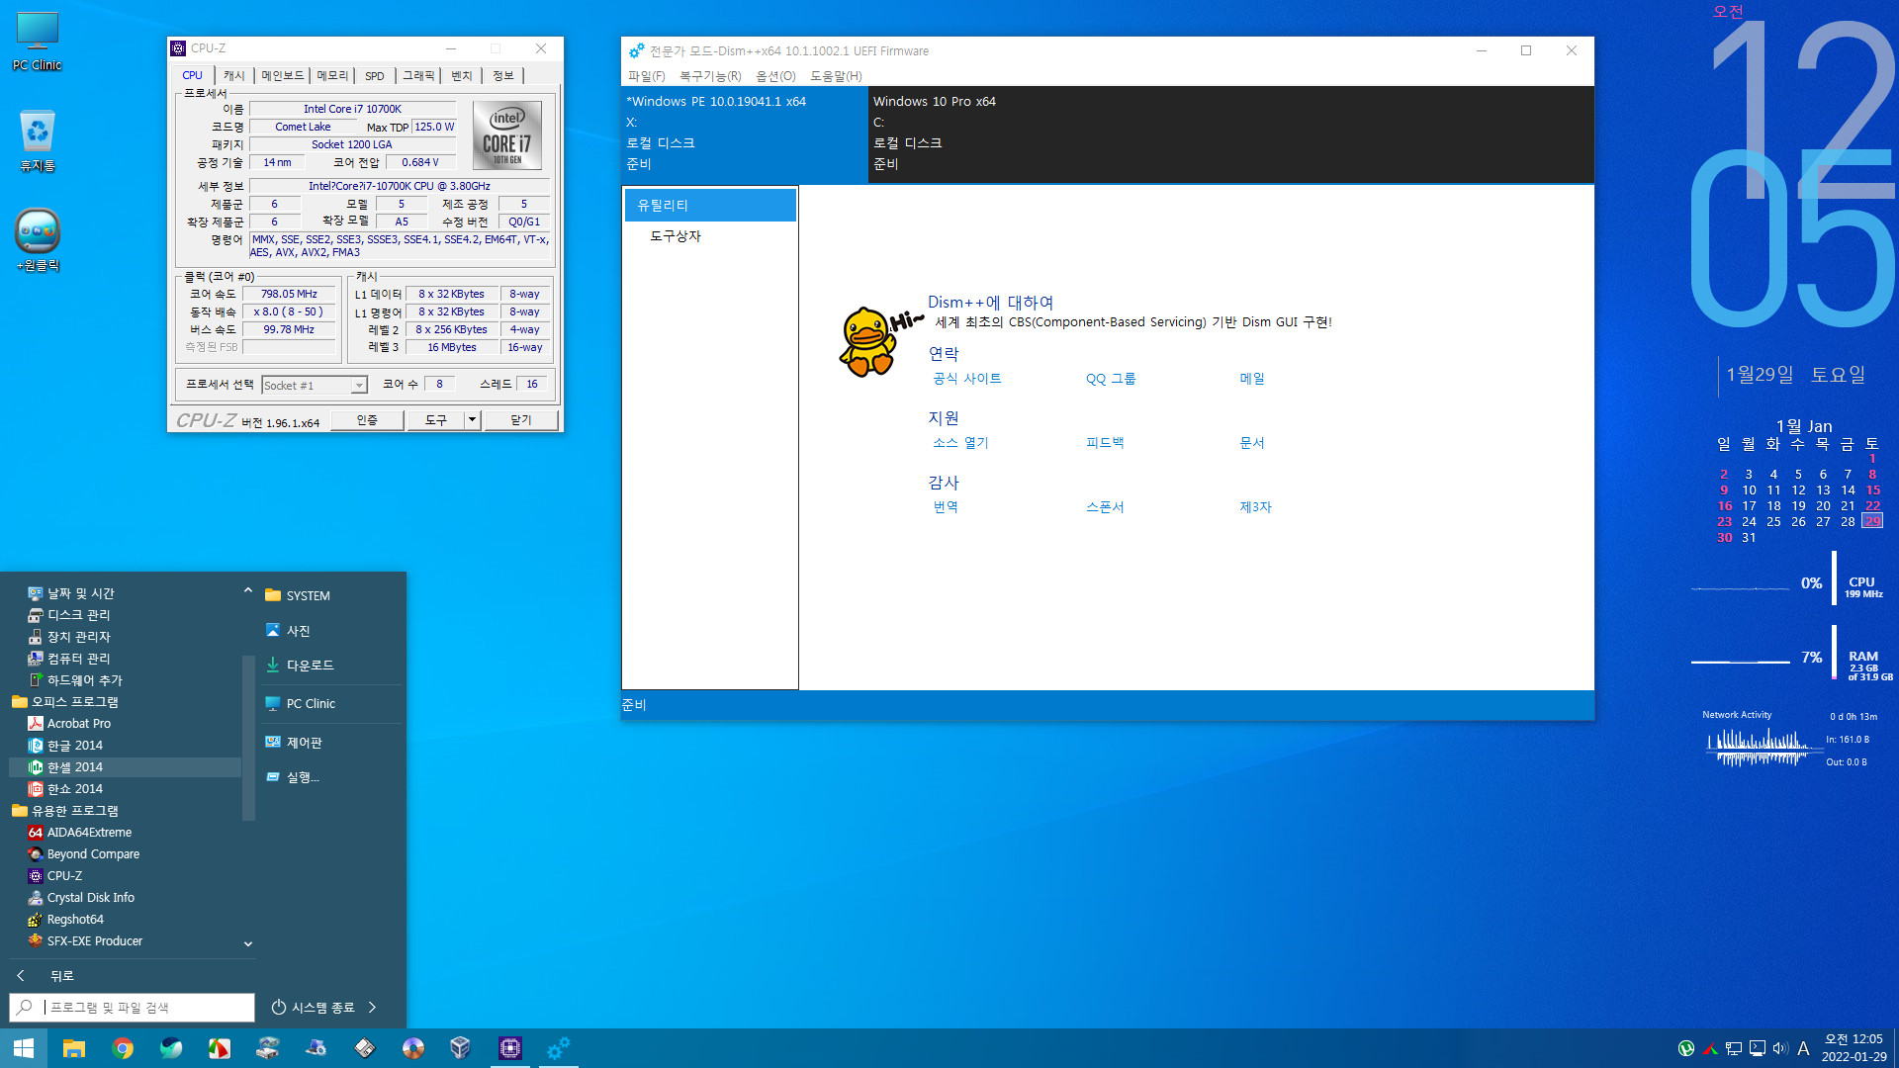Click the uTorrent tray icon

pyautogui.click(x=1686, y=1048)
